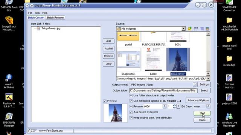Increase the rename start number
Viewport: 241px width, 135px height.
tap(174, 105)
